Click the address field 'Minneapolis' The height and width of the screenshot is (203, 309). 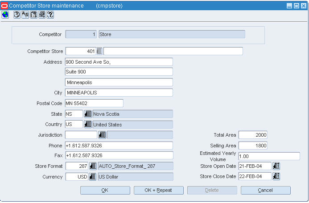click(119, 82)
